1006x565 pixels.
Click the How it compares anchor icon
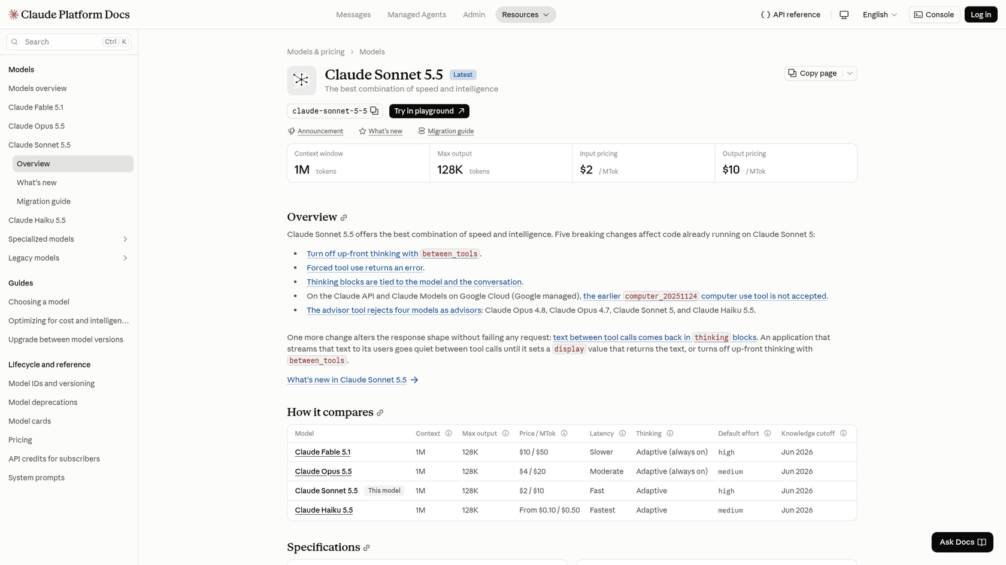[x=380, y=413]
